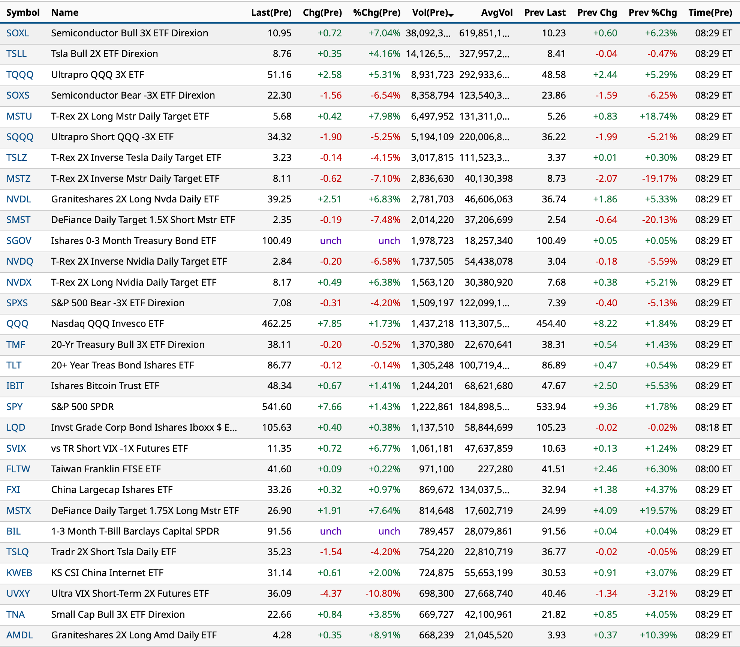Viewport: 740px width, 647px height.
Task: Open the UVXY ticker link
Action: 18,594
